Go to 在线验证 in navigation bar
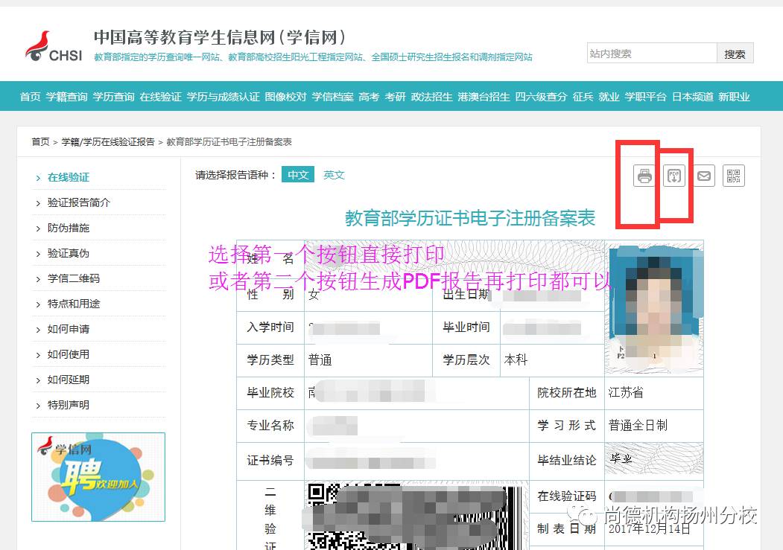783x550 pixels. (x=161, y=97)
